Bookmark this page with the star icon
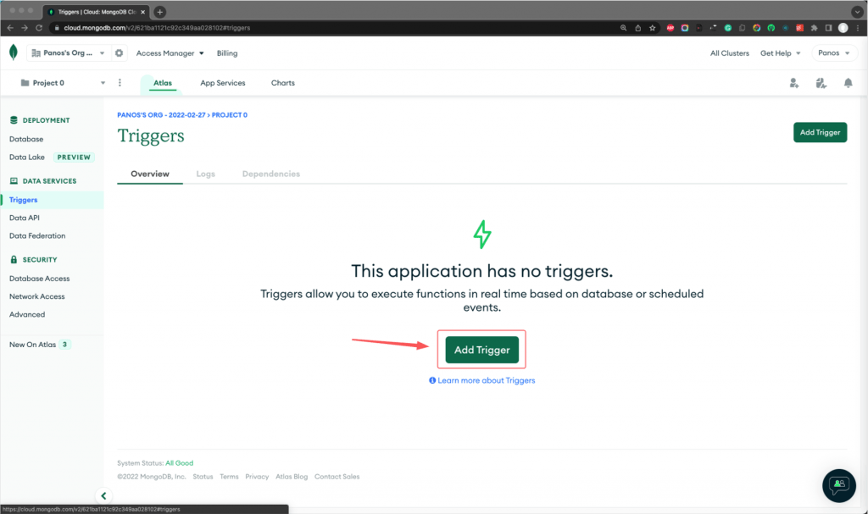This screenshot has width=868, height=514. click(x=652, y=28)
